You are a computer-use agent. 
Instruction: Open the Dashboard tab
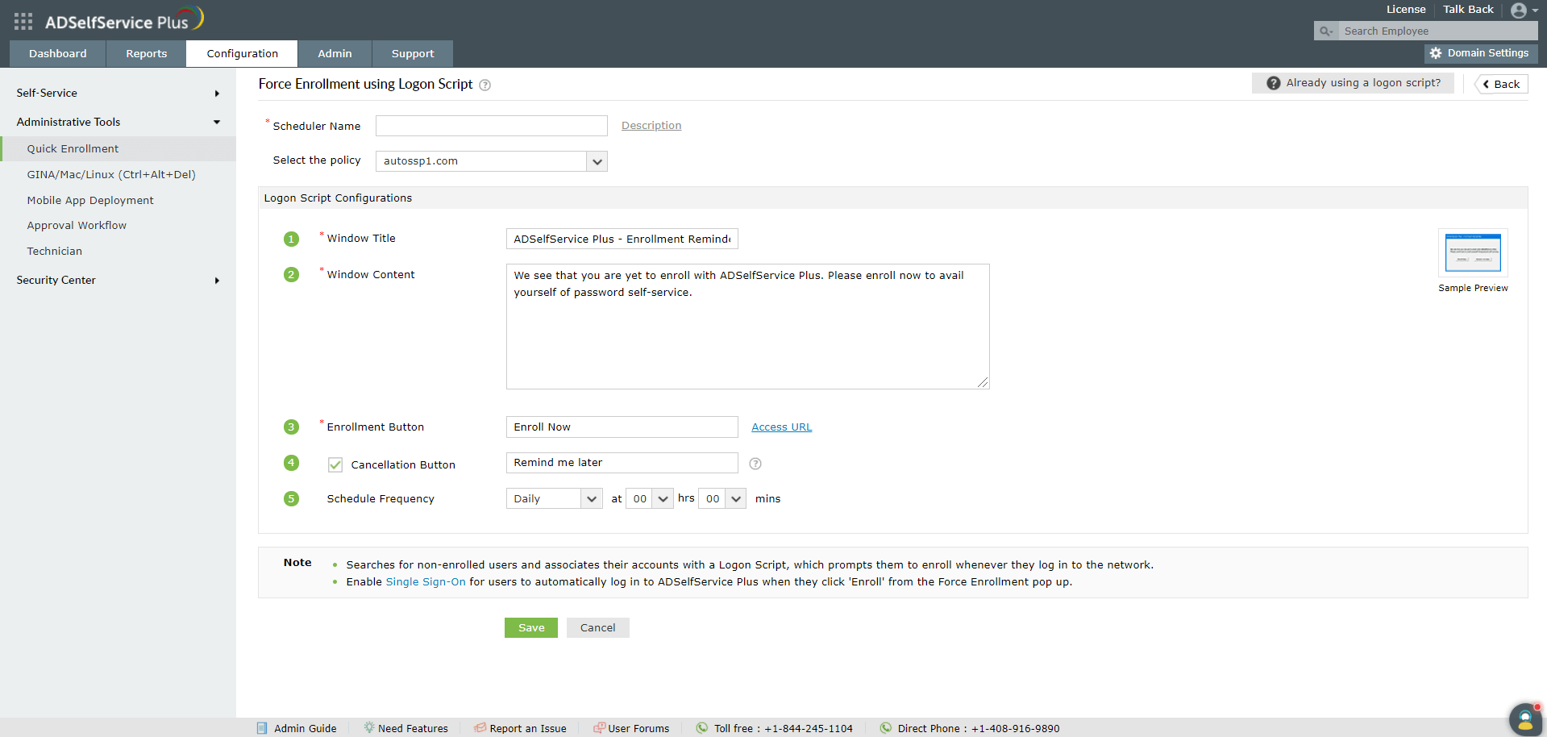[x=58, y=54]
